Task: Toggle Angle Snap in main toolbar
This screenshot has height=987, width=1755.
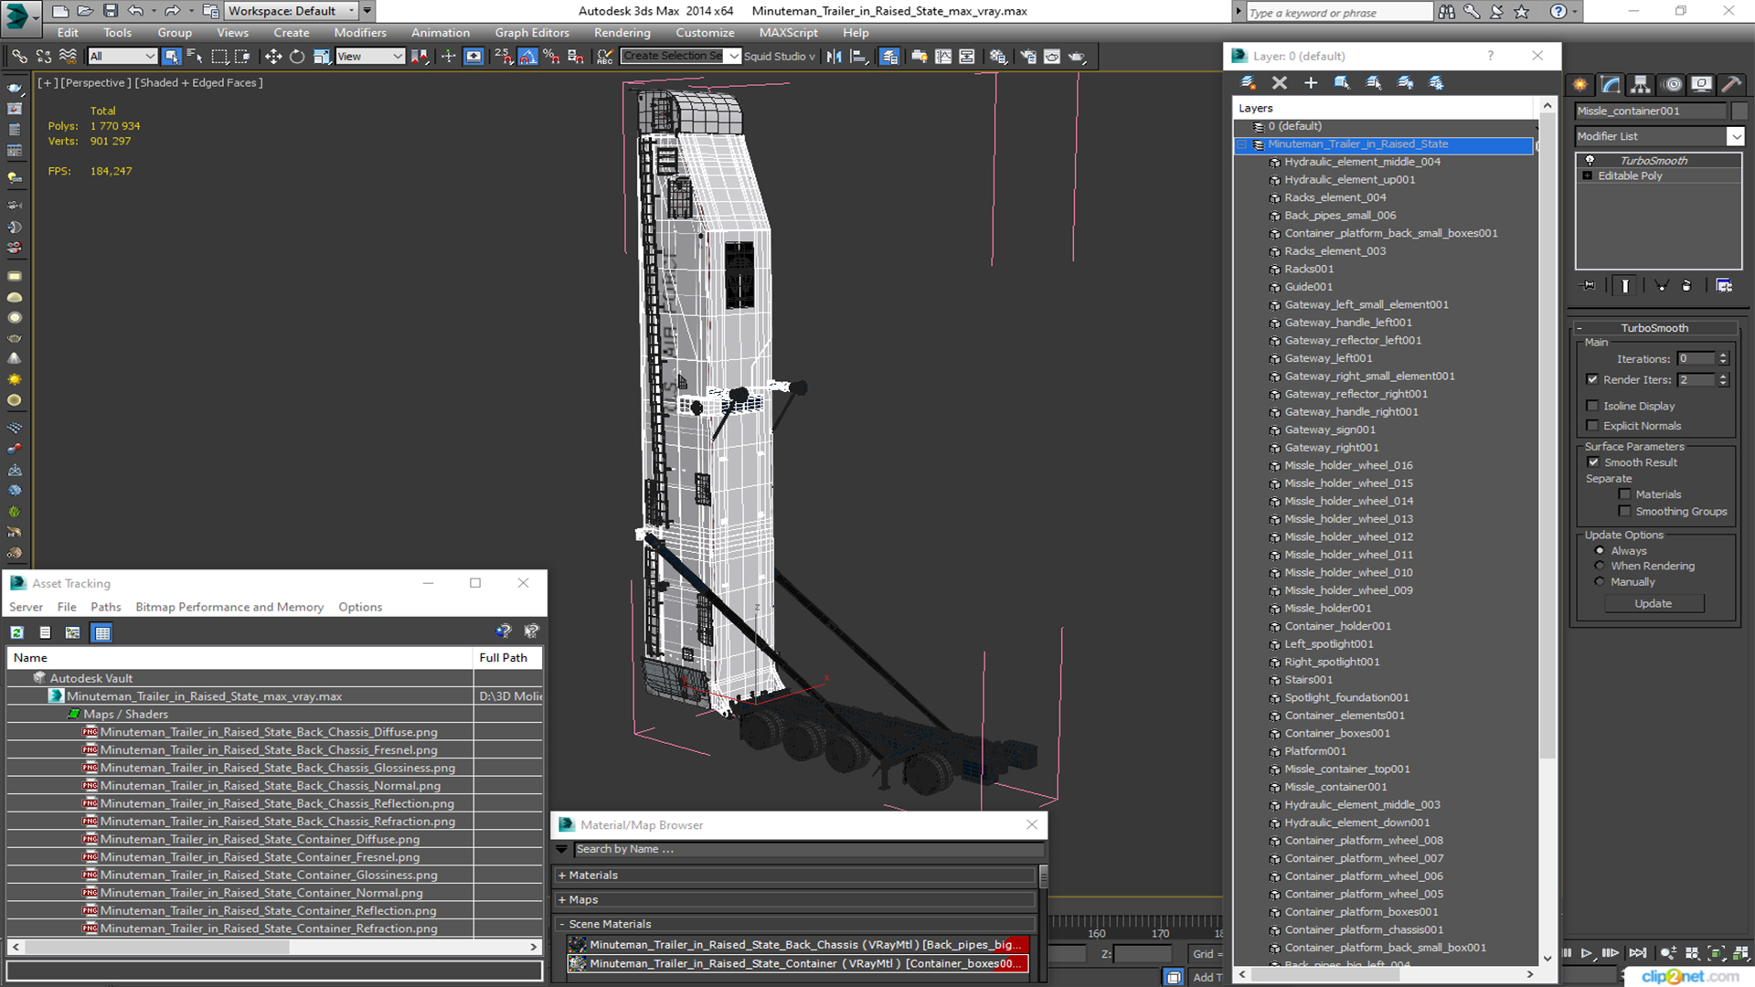Action: click(x=528, y=57)
